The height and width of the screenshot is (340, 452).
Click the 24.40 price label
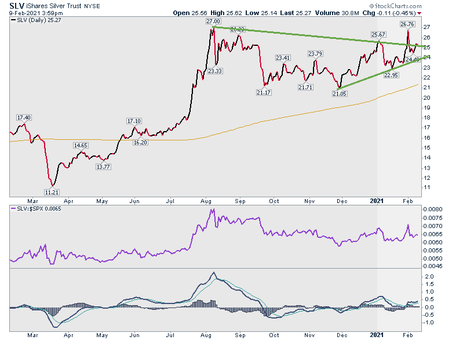point(413,60)
